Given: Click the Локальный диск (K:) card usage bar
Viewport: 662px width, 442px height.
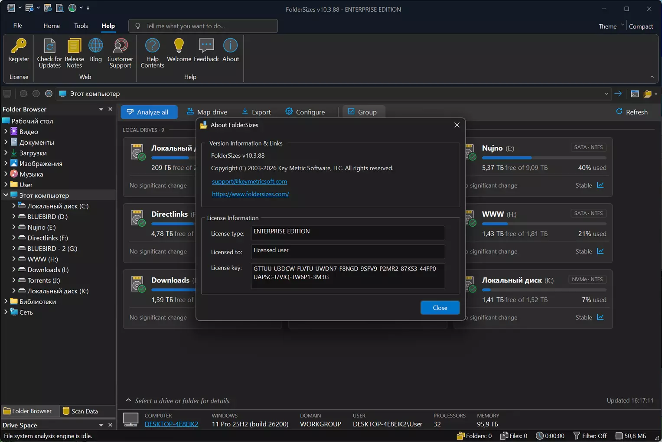Looking at the screenshot, I should [x=544, y=290].
